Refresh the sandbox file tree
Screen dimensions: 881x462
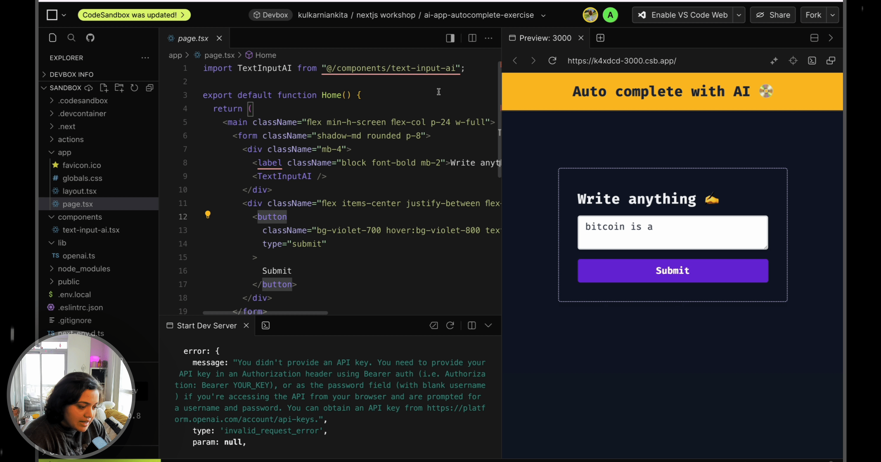point(134,88)
